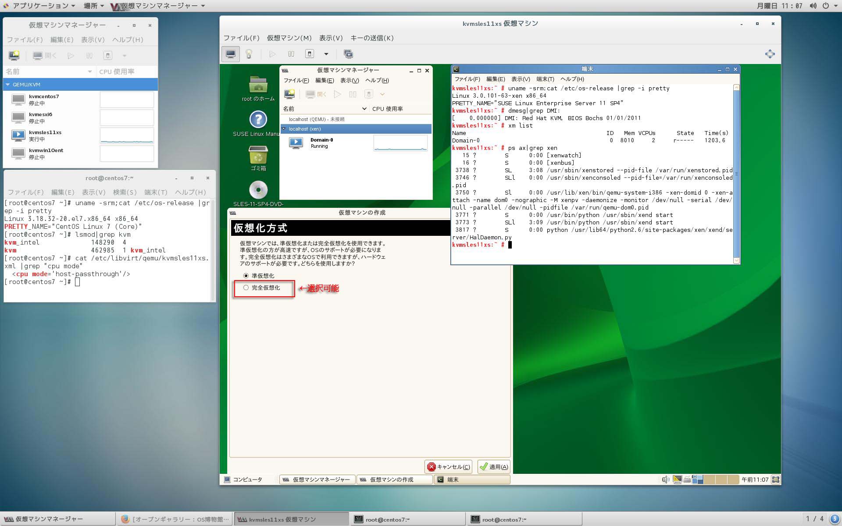The height and width of the screenshot is (526, 842).
Task: Open 検索(S) menu in centos7 terminal
Action: (125, 192)
